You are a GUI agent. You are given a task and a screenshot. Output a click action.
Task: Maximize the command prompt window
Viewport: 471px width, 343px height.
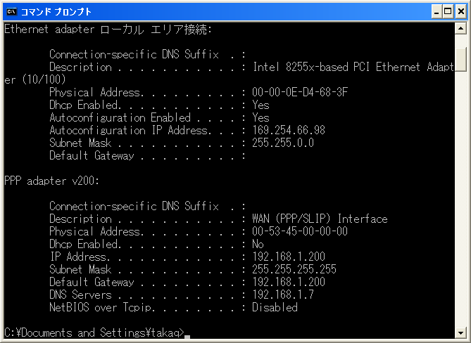tap(448, 12)
